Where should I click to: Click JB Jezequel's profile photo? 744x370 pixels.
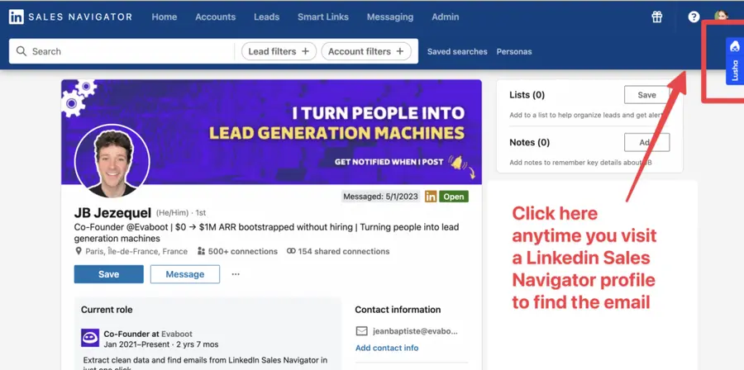pos(112,162)
